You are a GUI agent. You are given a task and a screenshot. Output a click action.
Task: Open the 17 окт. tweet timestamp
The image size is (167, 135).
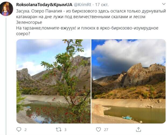click(102, 5)
